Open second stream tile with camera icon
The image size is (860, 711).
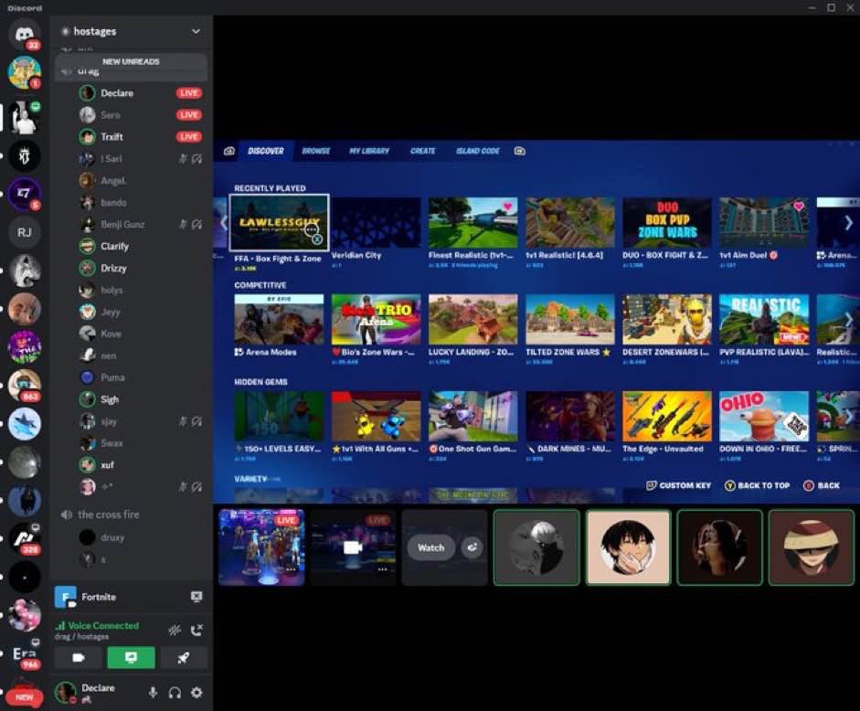tap(353, 547)
